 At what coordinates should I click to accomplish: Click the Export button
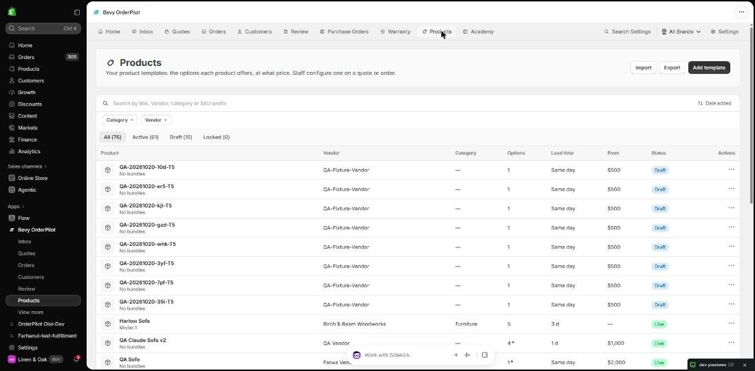(x=672, y=68)
